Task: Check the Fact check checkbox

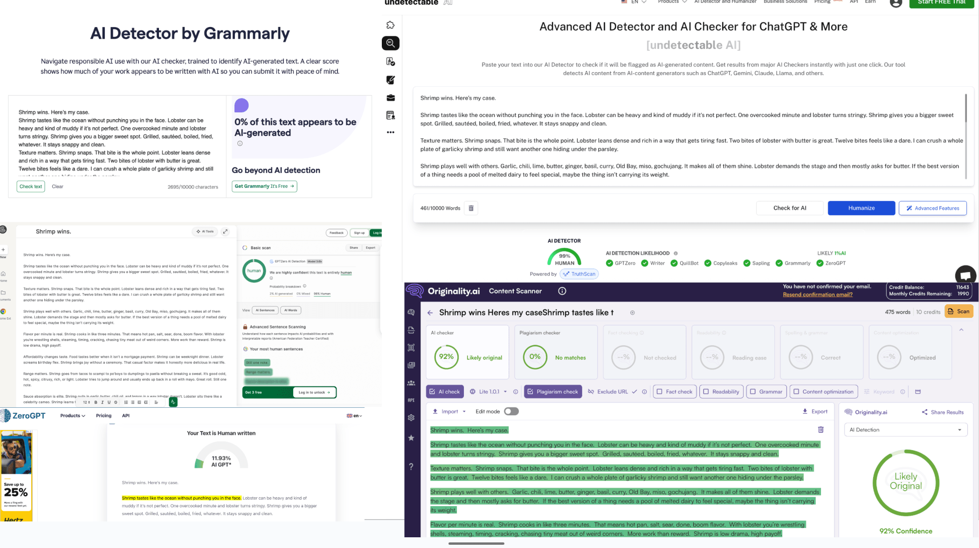Action: click(660, 392)
